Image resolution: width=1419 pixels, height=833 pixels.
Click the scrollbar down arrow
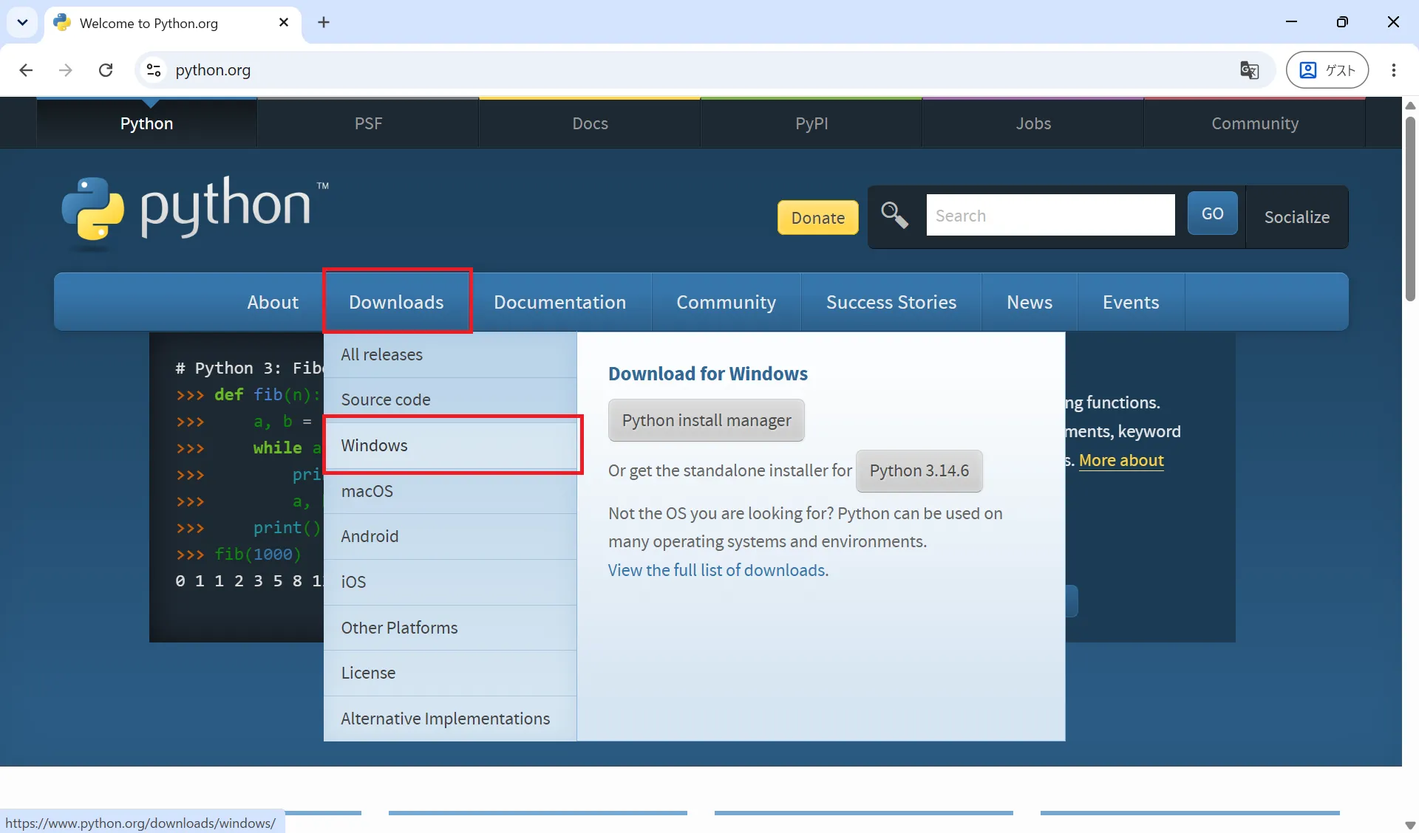click(x=1410, y=825)
